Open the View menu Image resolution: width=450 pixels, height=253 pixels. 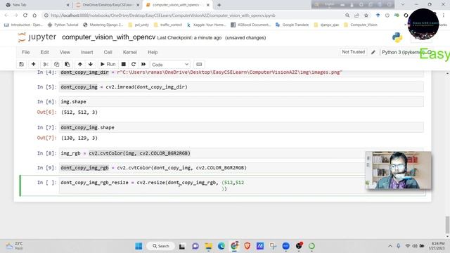point(65,52)
